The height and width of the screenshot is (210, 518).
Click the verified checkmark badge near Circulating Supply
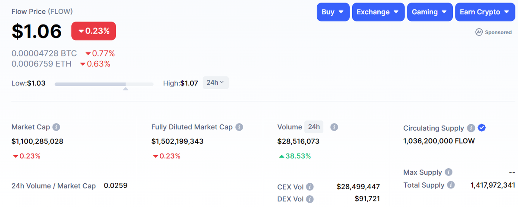click(x=482, y=128)
